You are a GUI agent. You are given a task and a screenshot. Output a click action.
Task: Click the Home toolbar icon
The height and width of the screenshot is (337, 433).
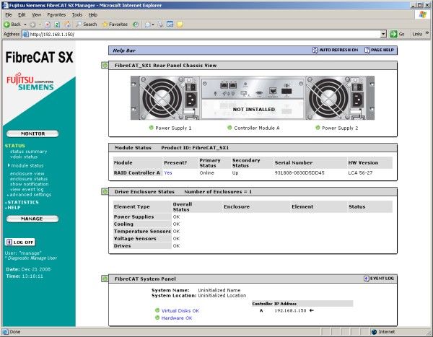[67, 25]
